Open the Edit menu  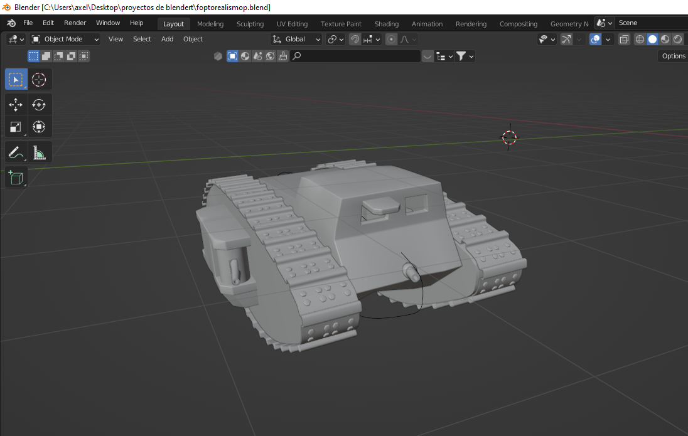point(48,23)
